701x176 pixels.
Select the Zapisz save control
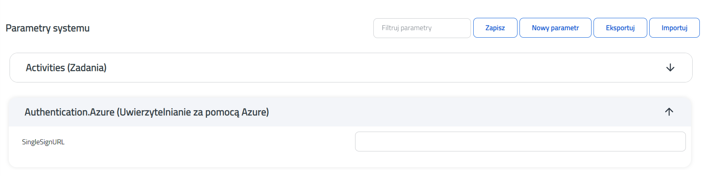tap(495, 28)
